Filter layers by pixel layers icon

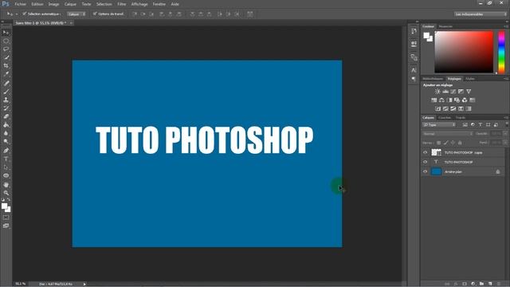[465, 124]
